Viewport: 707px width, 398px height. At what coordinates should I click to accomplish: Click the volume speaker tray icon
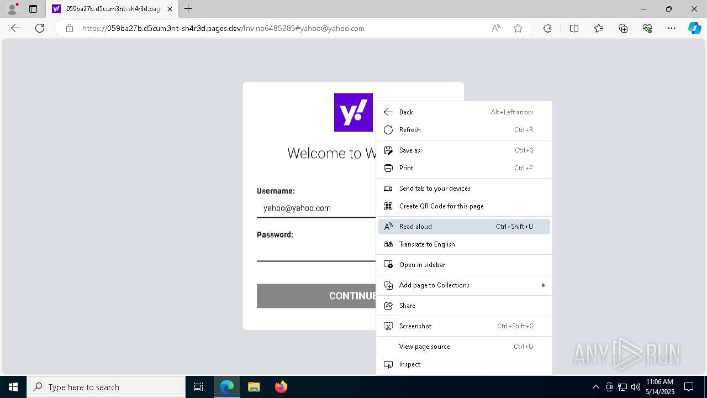tap(635, 387)
